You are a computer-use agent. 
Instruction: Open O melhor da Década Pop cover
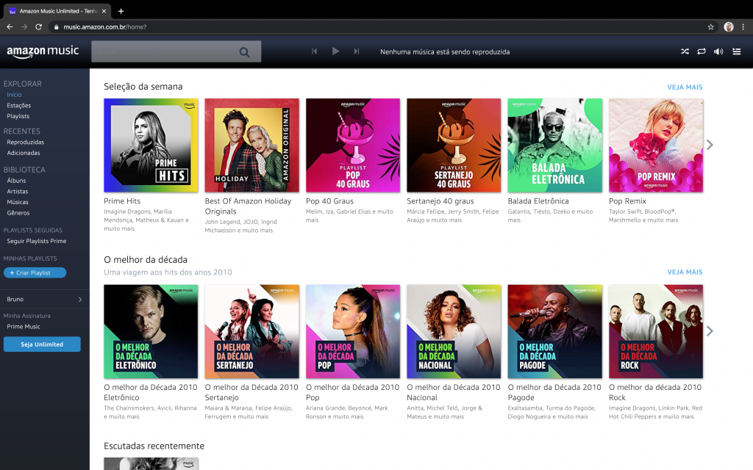pyautogui.click(x=353, y=331)
